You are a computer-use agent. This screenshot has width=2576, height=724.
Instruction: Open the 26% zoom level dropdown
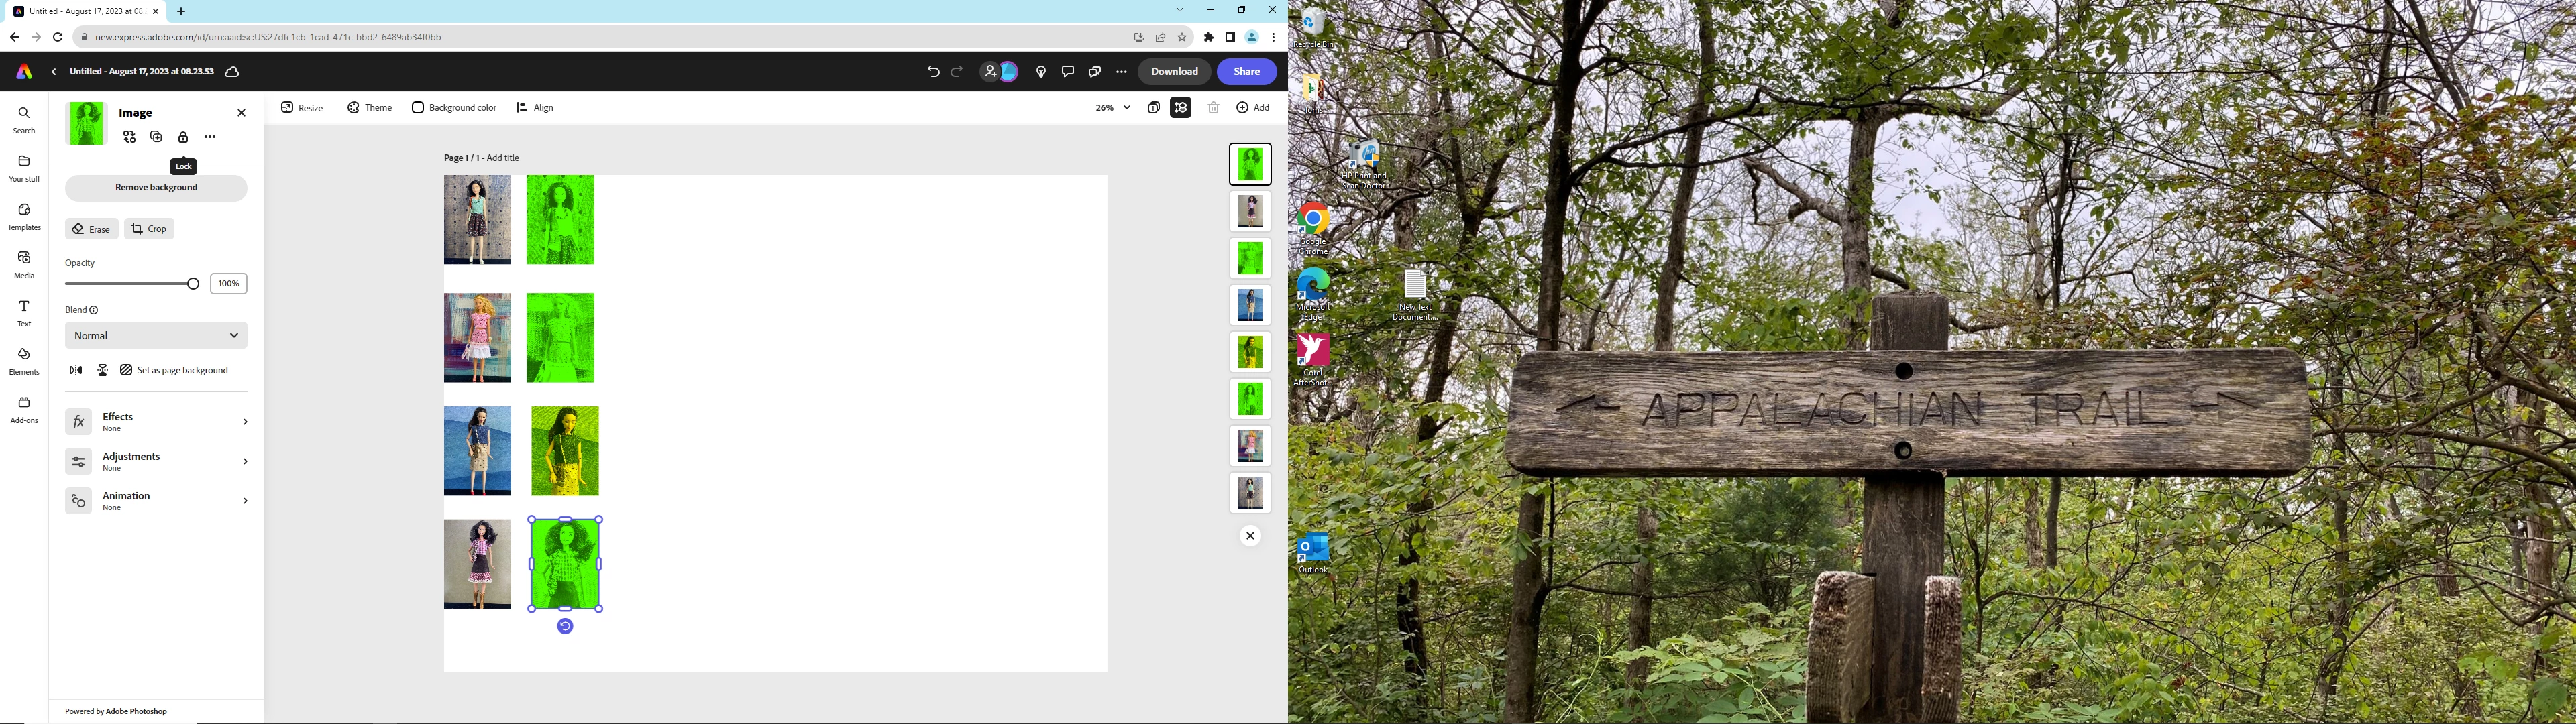1112,108
